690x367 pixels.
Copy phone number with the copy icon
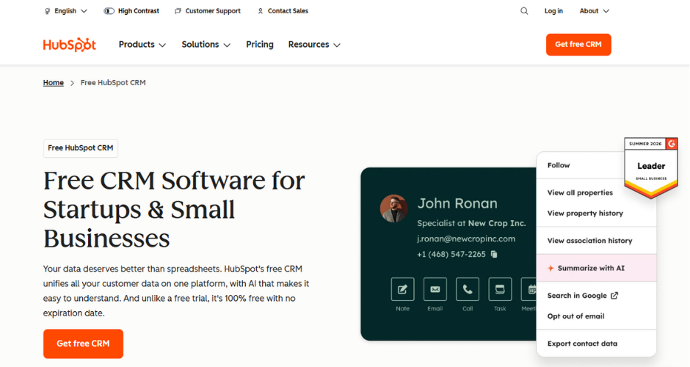tap(494, 255)
